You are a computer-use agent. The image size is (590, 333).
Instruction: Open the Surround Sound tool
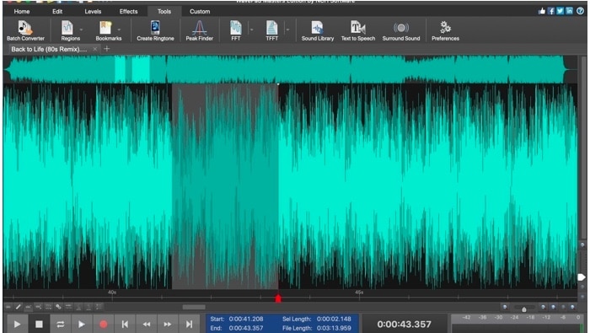coord(400,30)
